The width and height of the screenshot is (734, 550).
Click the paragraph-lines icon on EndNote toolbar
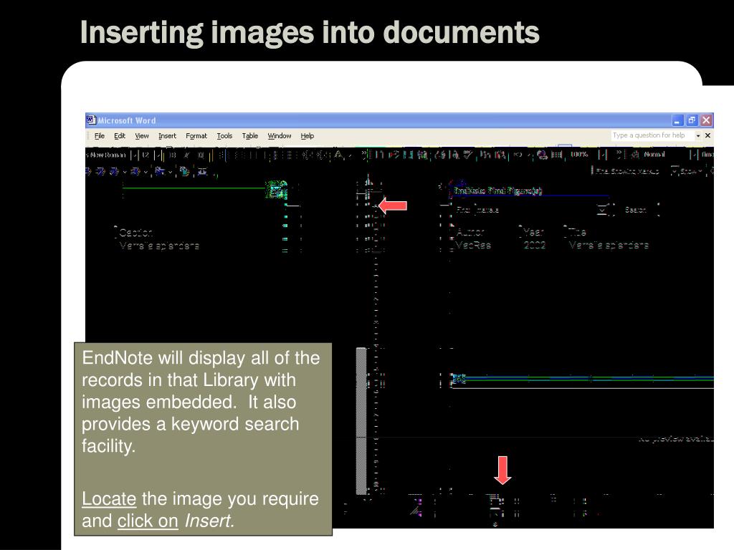click(202, 172)
